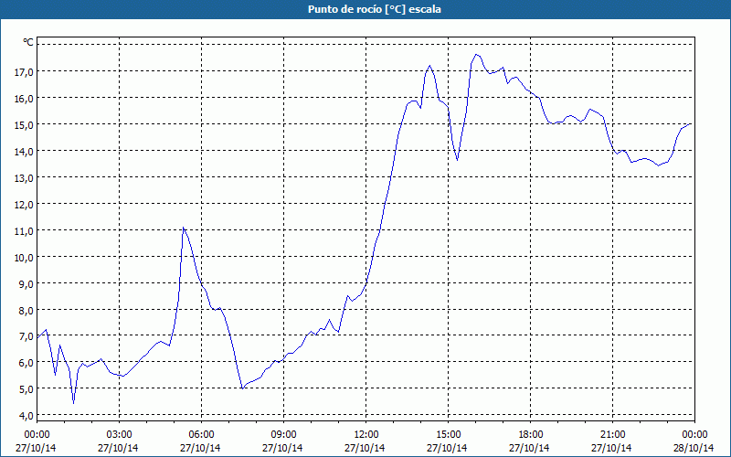Select the 27/10/14 date under 03:00
This screenshot has height=457, width=731.
pos(118,448)
